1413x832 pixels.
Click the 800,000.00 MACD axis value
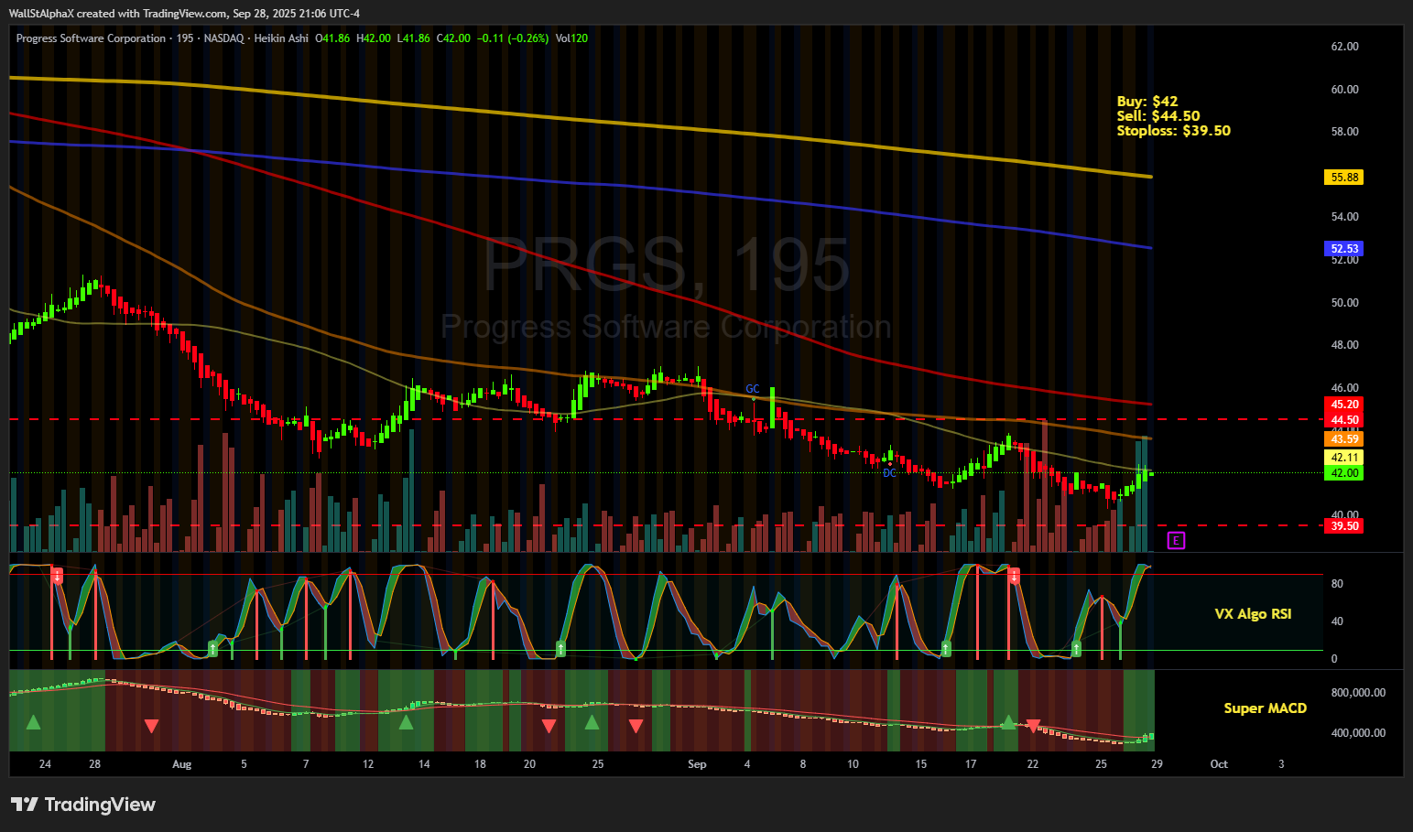coord(1358,693)
